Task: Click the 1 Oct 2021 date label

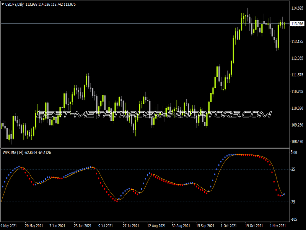Action: [x=229, y=226]
